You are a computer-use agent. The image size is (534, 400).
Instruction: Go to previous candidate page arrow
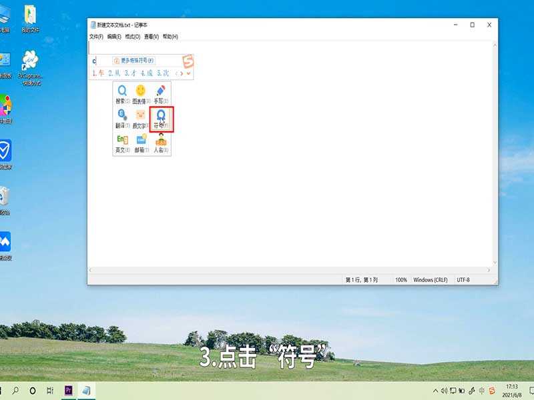click(x=176, y=73)
